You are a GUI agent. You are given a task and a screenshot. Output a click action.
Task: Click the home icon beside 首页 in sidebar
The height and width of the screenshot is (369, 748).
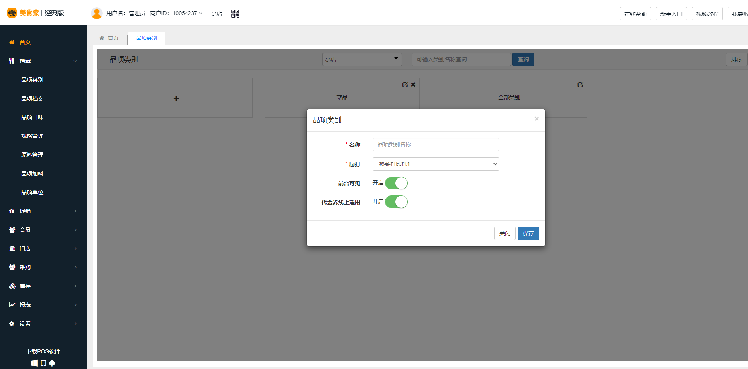[12, 42]
